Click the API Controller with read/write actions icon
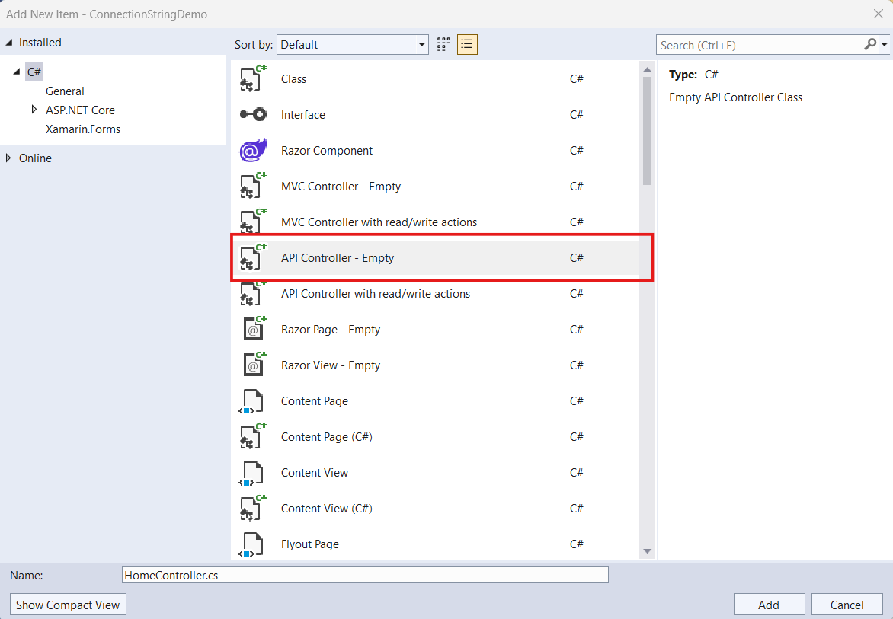Viewport: 893px width, 619px height. [253, 294]
